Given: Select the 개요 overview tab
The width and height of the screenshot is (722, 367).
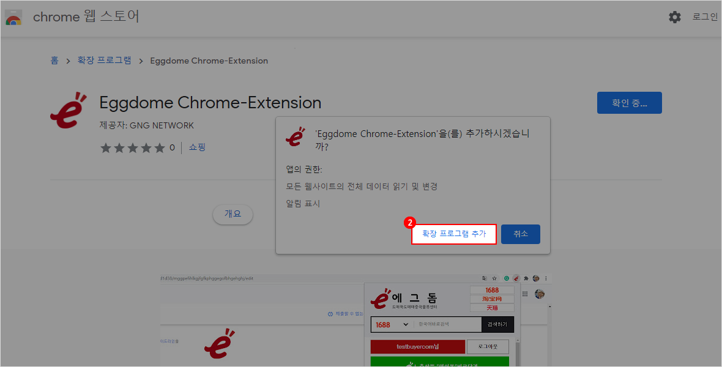Looking at the screenshot, I should (233, 214).
